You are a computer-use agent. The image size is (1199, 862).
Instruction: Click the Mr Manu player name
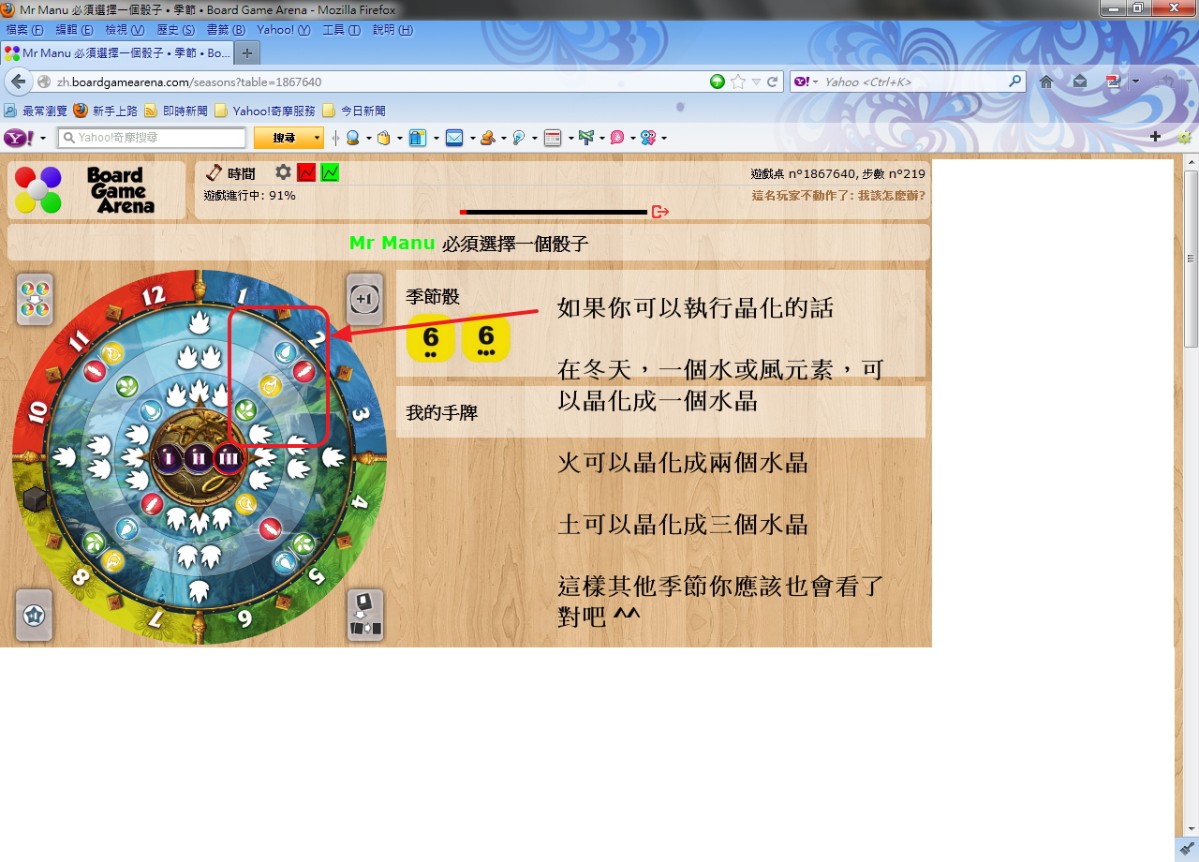click(392, 243)
